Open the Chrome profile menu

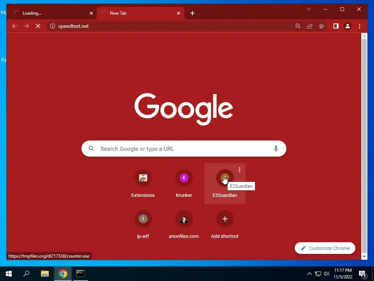(348, 26)
